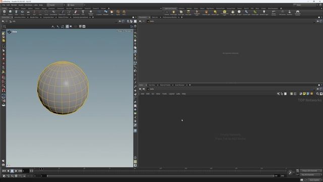Open the File menu
The width and height of the screenshot is (323, 182).
tap(4, 5)
